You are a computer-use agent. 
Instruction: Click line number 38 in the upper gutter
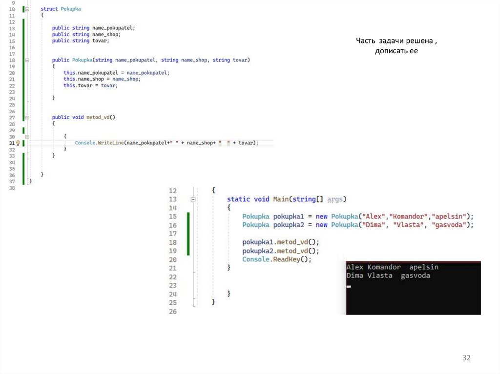12,188
